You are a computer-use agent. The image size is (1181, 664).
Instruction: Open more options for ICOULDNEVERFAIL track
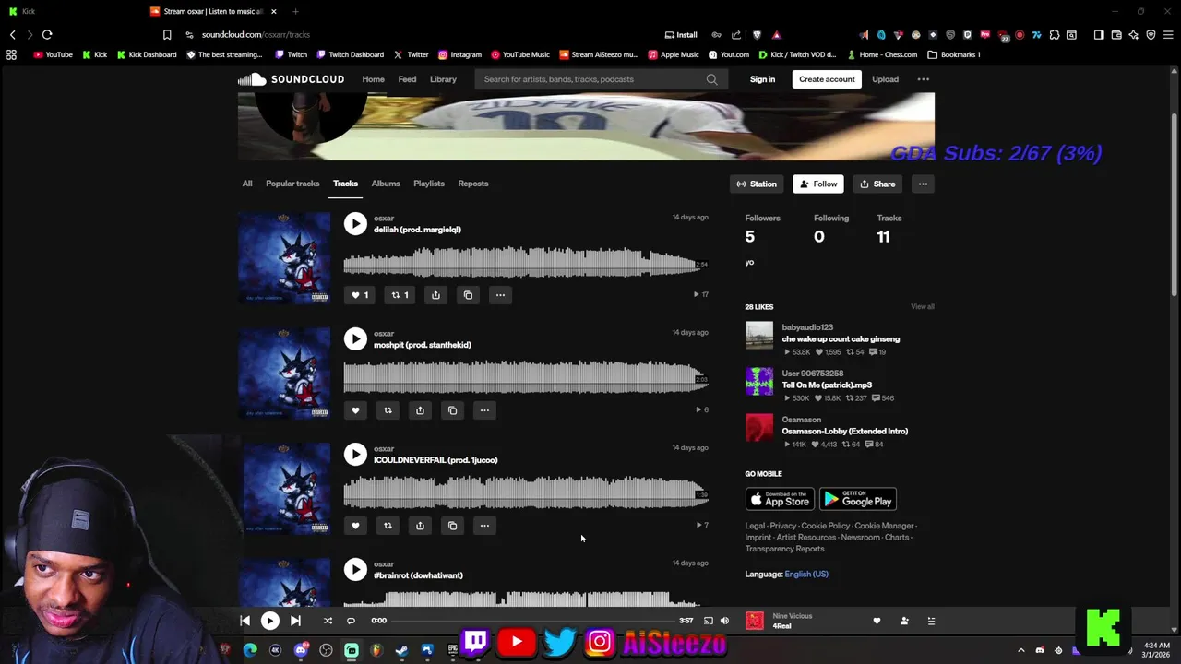point(484,526)
